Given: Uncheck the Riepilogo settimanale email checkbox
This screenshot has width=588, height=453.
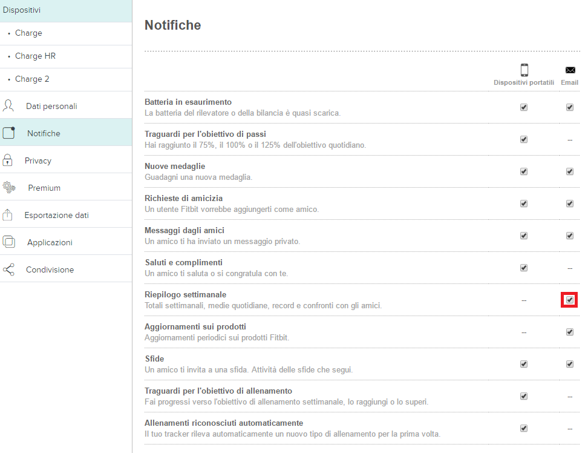Looking at the screenshot, I should point(570,300).
